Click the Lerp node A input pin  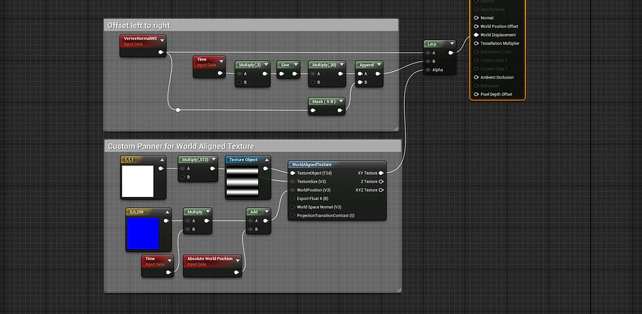coord(428,53)
